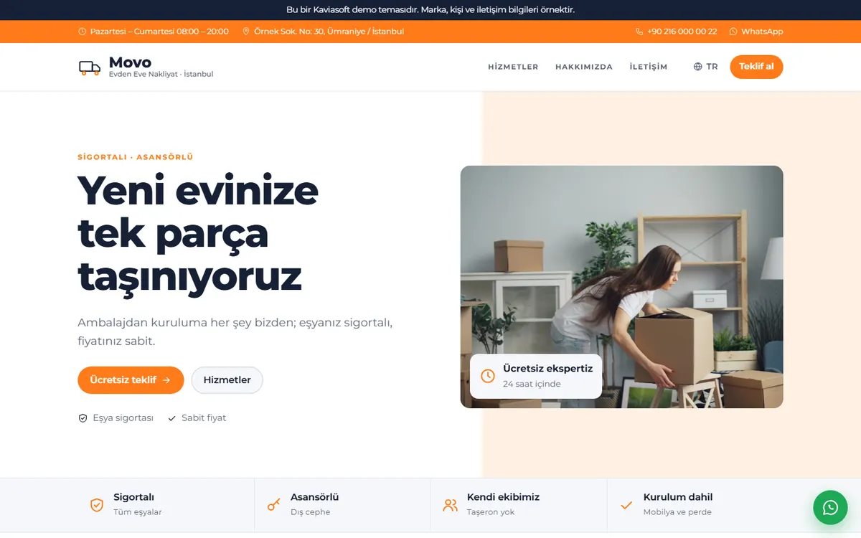Screen dimensions: 861x538
Task: Click the Ambalajdan kuruluma description paragraph
Action: pos(235,331)
